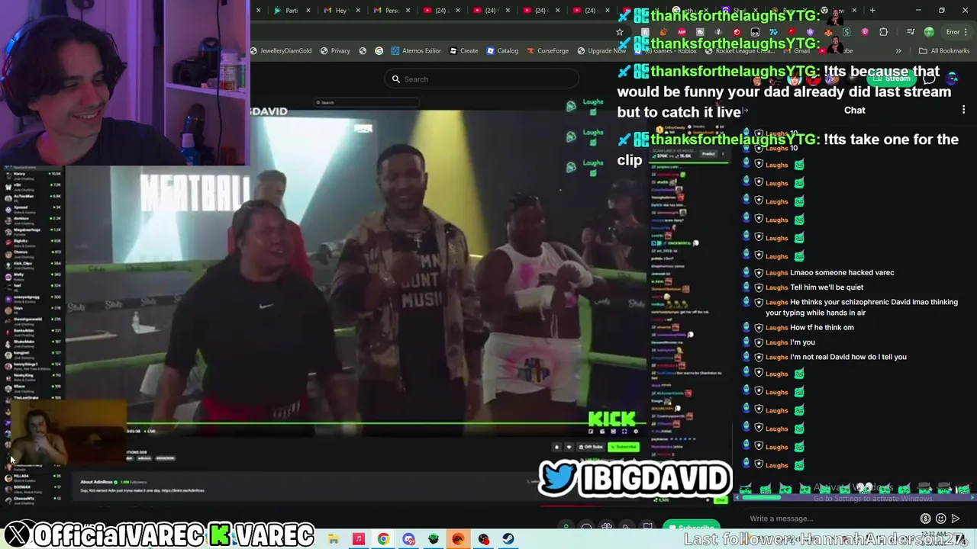Open the CurseForge bookmark
The height and width of the screenshot is (549, 977).
click(547, 51)
